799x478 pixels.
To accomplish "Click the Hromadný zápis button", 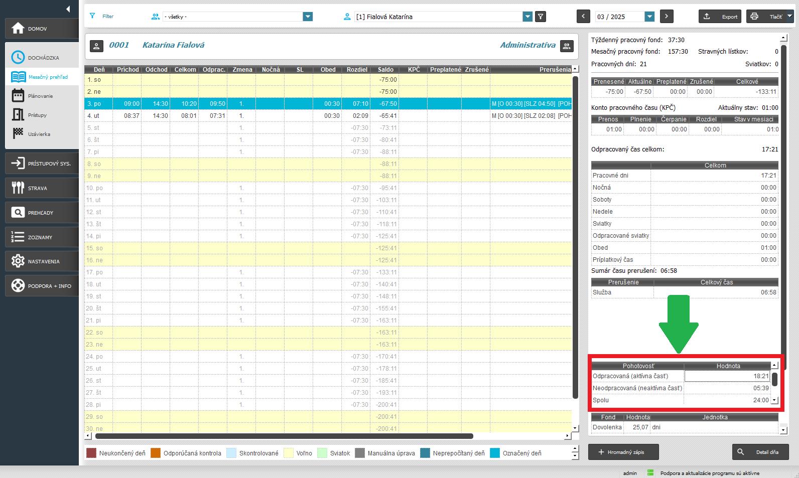I will tap(623, 452).
